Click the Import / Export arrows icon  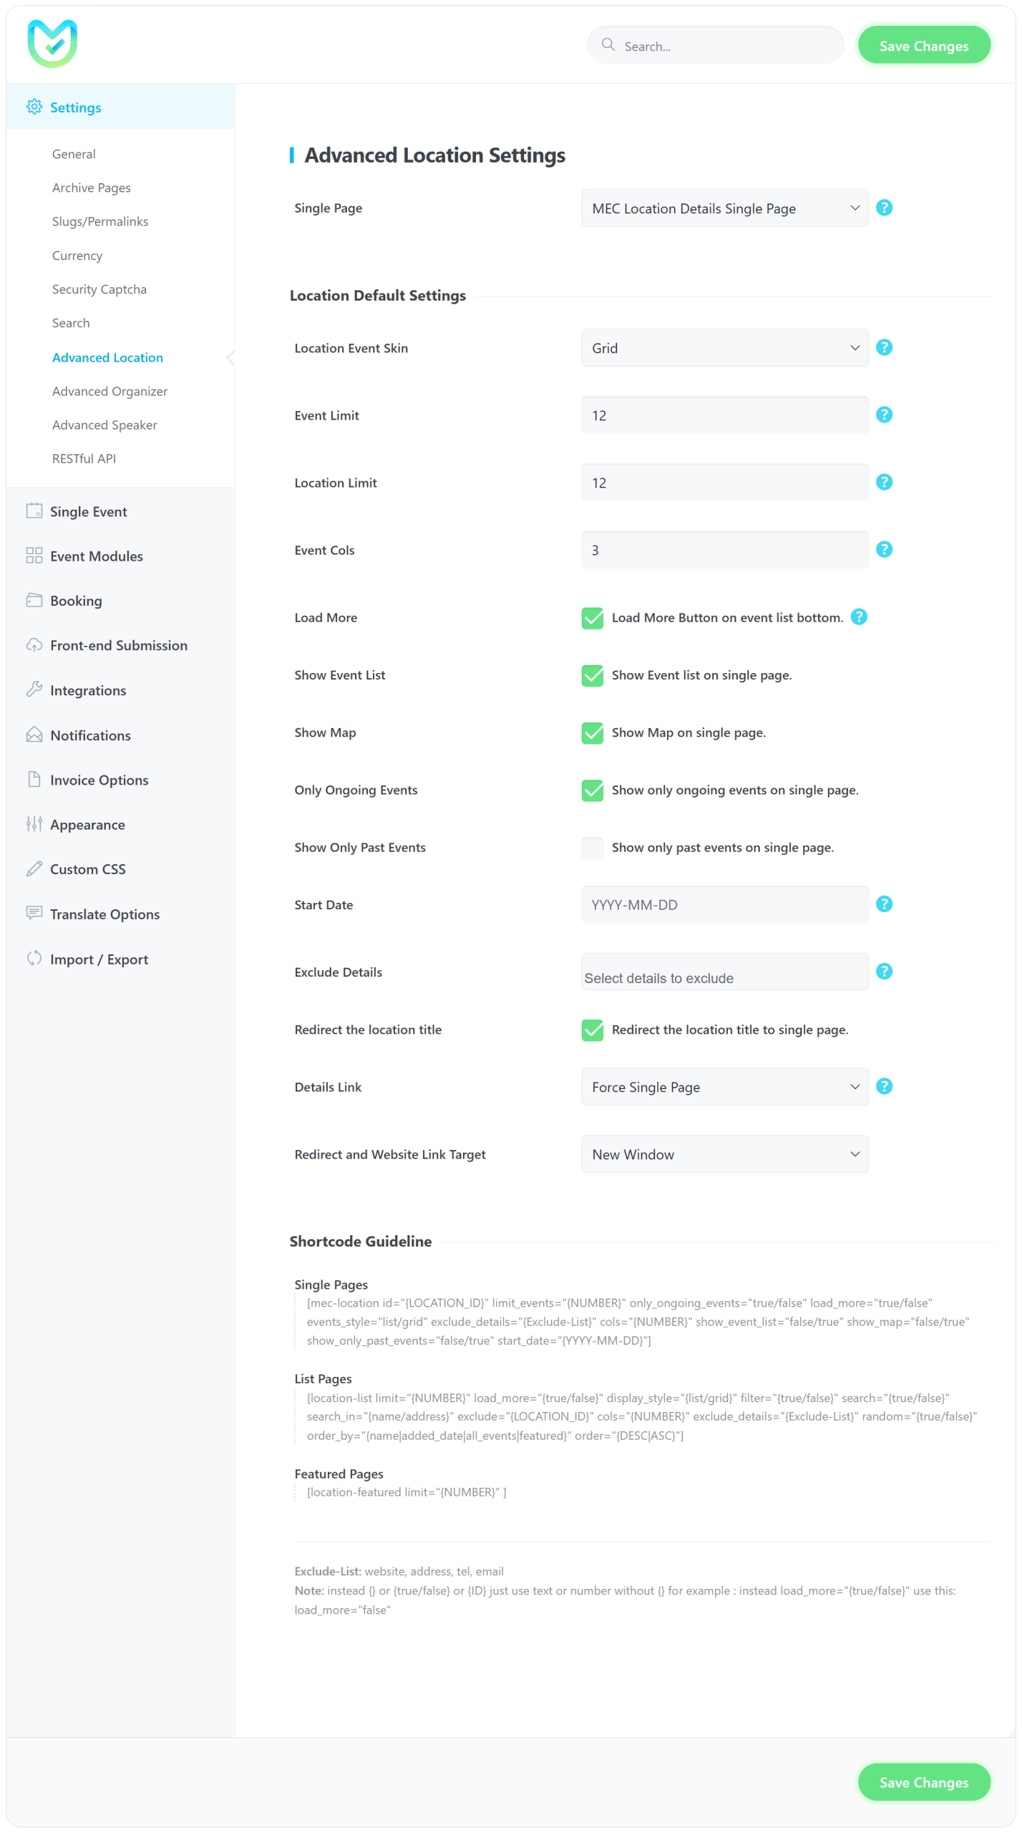pyautogui.click(x=34, y=959)
